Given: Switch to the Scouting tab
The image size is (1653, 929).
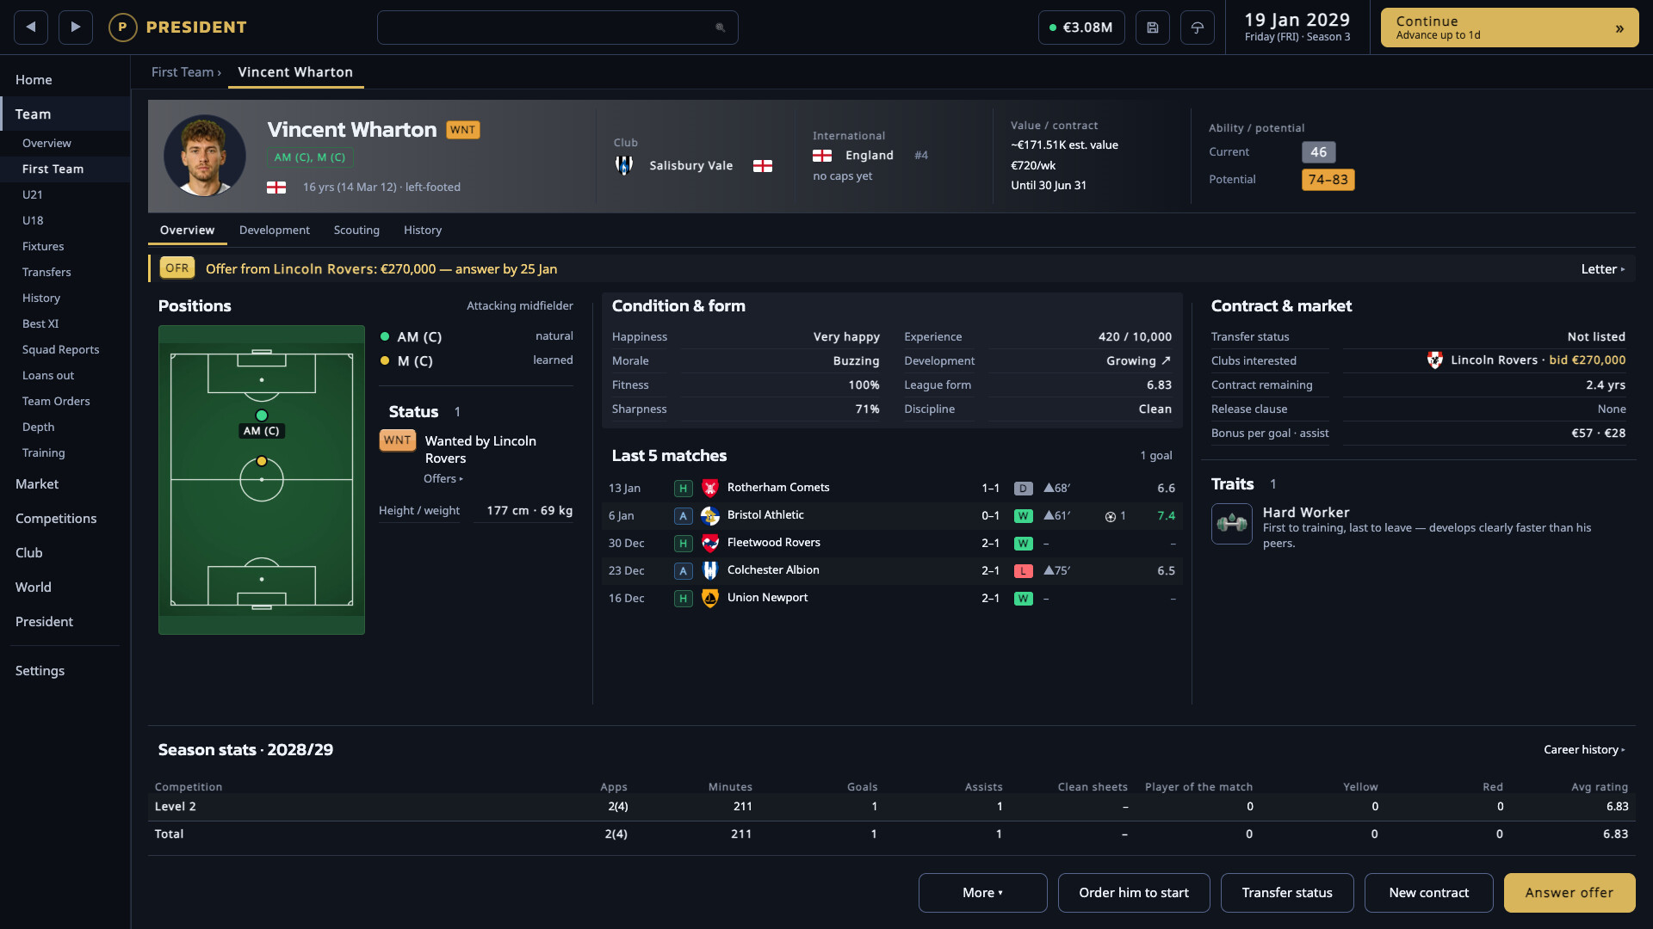Looking at the screenshot, I should tap(356, 231).
